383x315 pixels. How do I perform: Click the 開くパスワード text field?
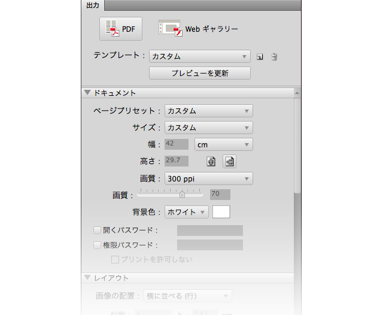point(210,231)
